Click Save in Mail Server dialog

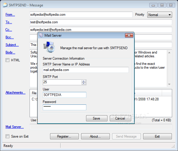97,118
